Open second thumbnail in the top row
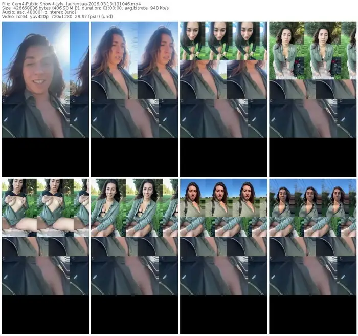This screenshot has width=358, height=336. 135,99
